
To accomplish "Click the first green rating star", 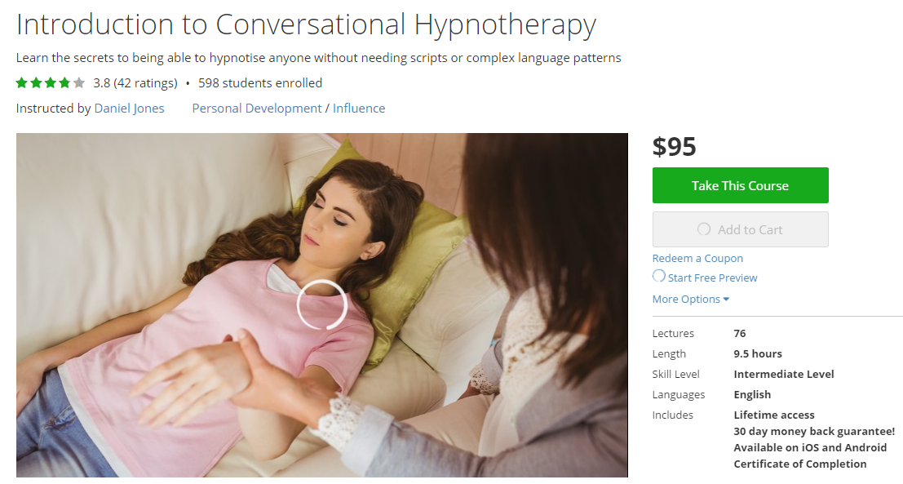I will (x=22, y=83).
